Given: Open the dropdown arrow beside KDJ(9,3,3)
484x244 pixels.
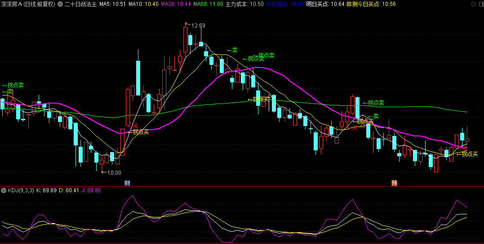Looking at the screenshot, I should click(x=4, y=190).
